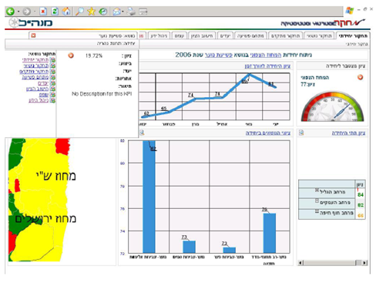The height and width of the screenshot is (283, 376).
Task: Go to the browser Home icon
Action: [x=66, y=12]
